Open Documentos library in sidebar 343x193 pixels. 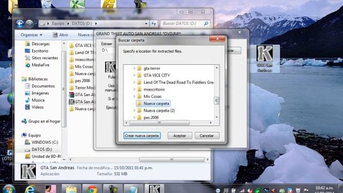click(40, 86)
